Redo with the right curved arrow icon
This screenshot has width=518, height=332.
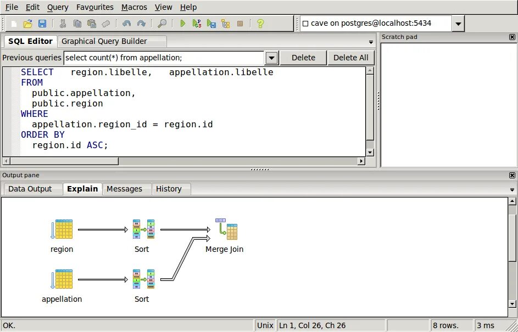coord(141,24)
